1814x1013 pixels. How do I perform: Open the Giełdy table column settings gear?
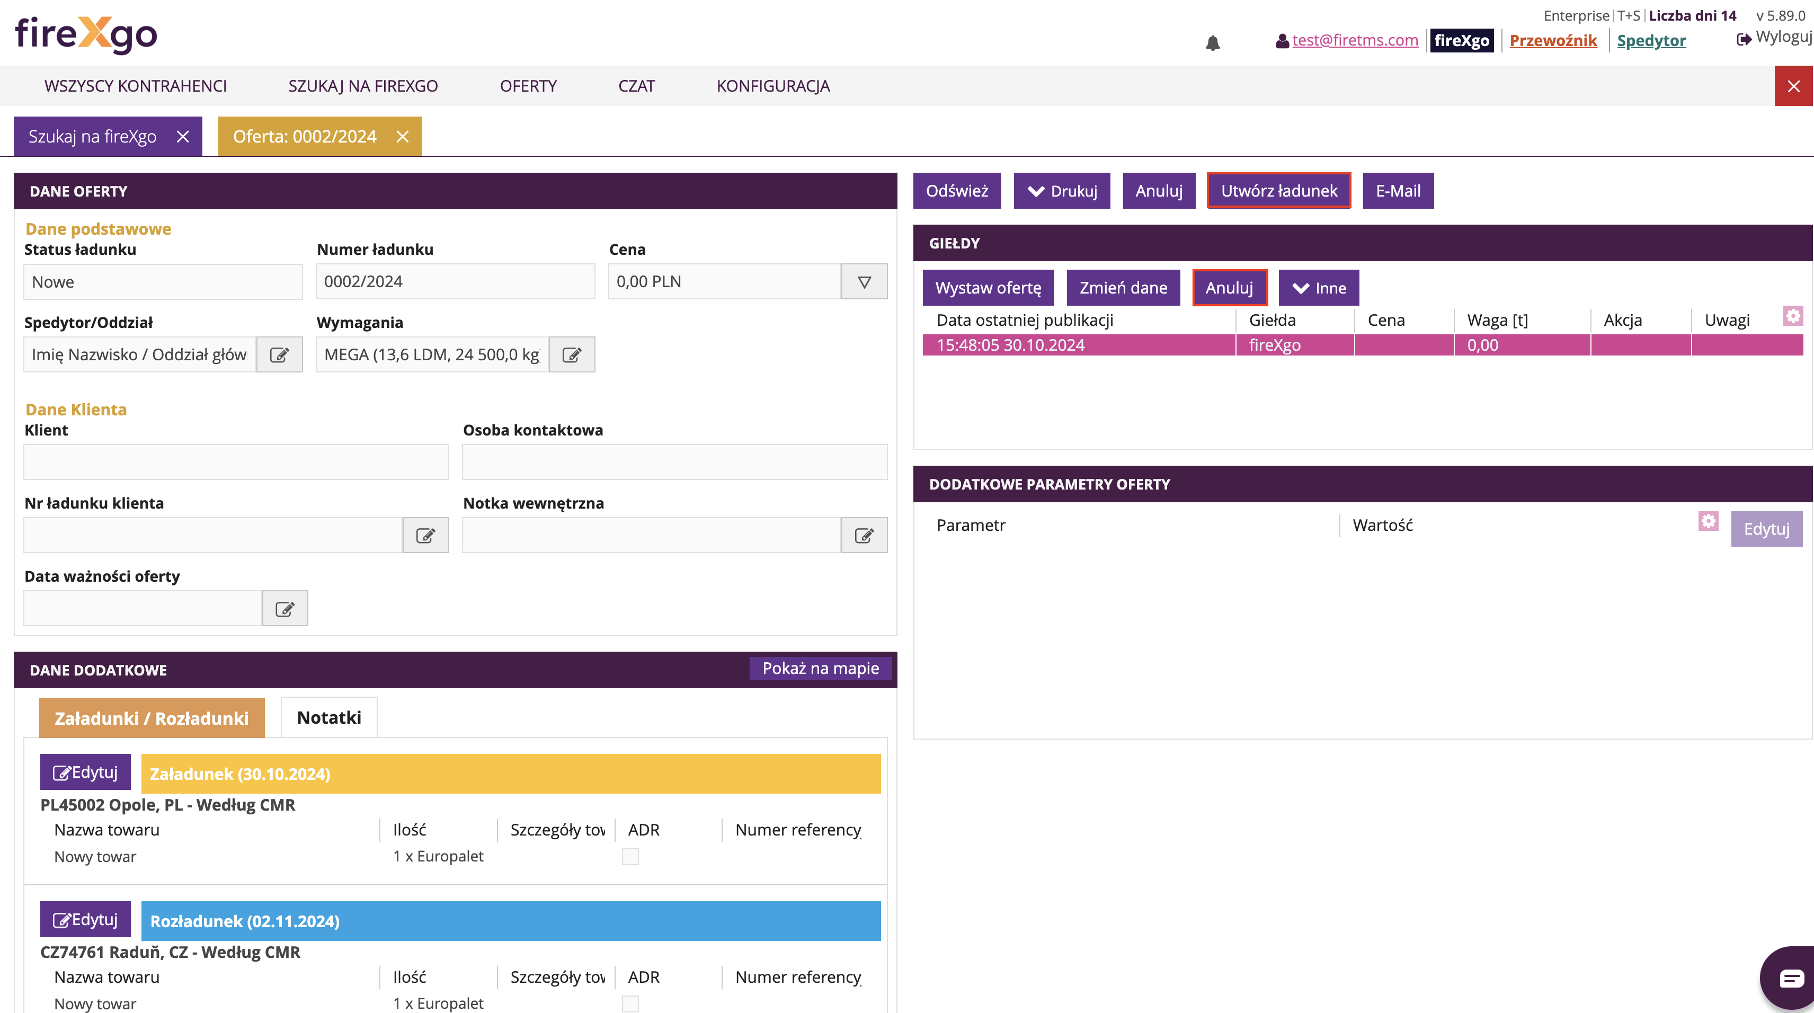pos(1793,316)
